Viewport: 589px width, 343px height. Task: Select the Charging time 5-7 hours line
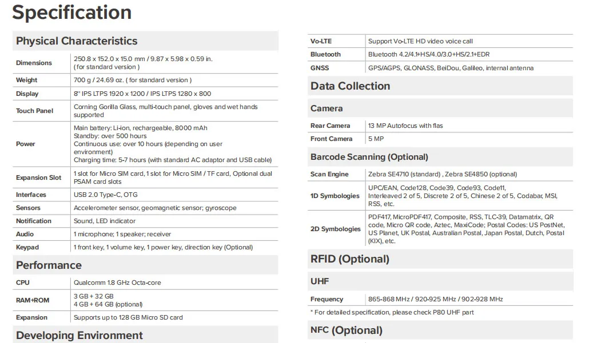coord(173,160)
